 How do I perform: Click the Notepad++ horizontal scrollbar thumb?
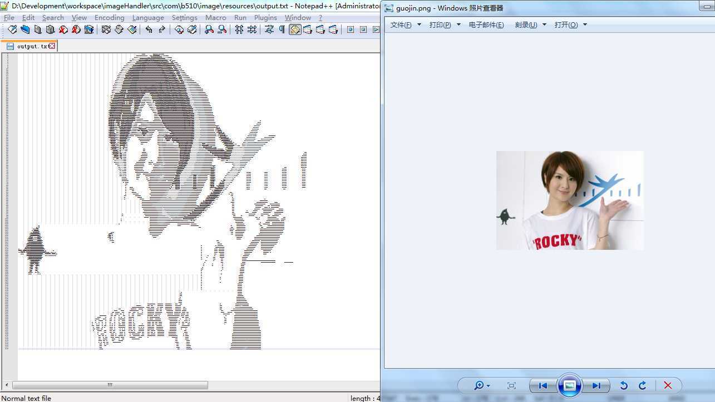click(x=110, y=385)
